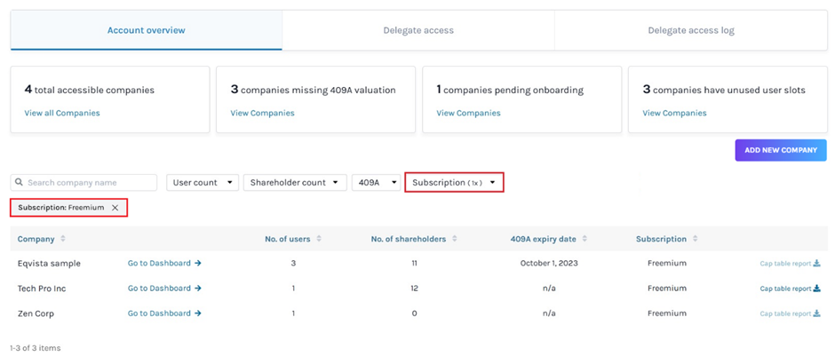Open the Delegate access log tab

coord(690,30)
